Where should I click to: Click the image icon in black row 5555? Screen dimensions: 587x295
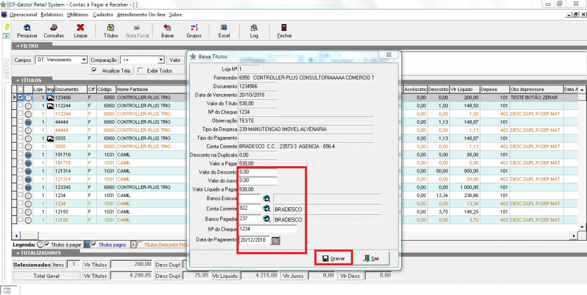pos(50,139)
